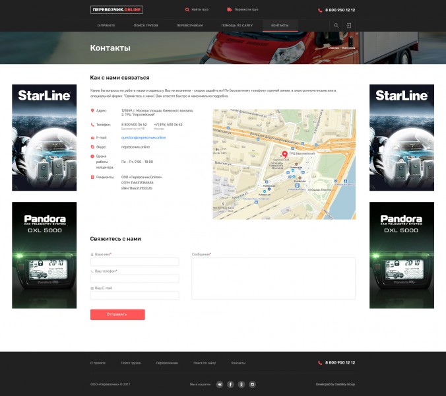446x396 pixels.
Task: Click the Перевезти груз link in header
Action: tap(246, 9)
